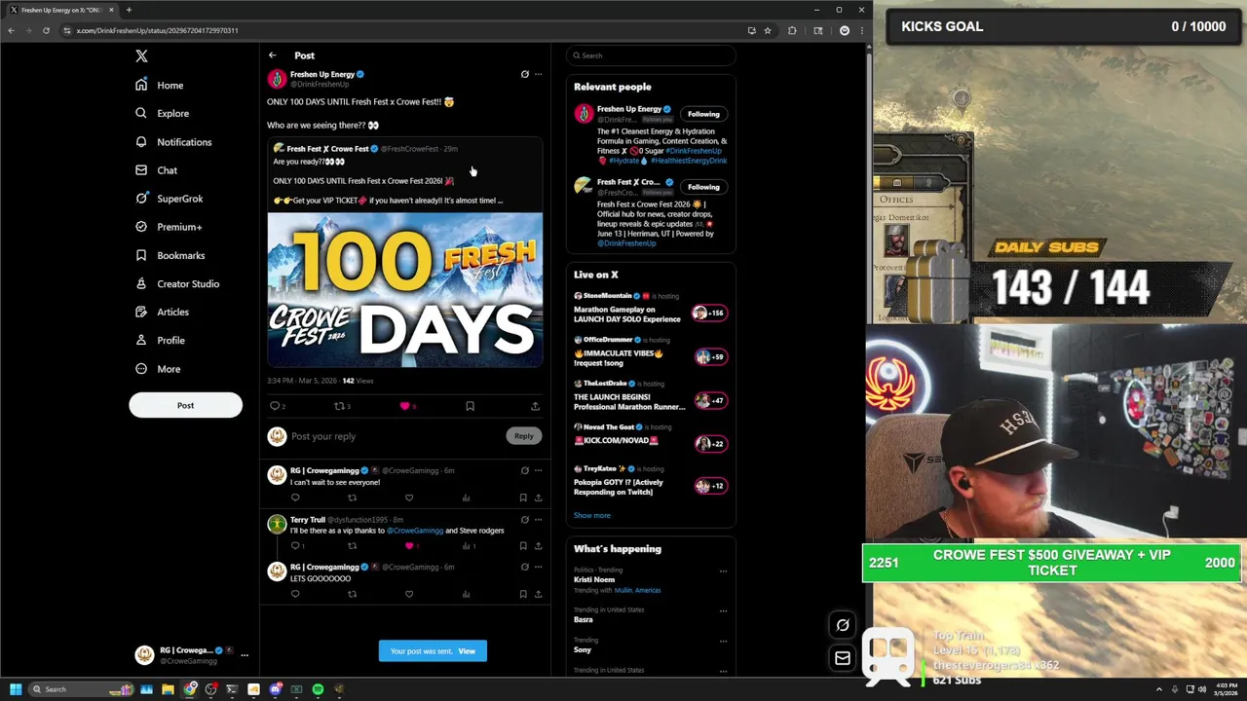Click View on "Your post was sent" toast
Image resolution: width=1247 pixels, height=701 pixels.
point(467,651)
